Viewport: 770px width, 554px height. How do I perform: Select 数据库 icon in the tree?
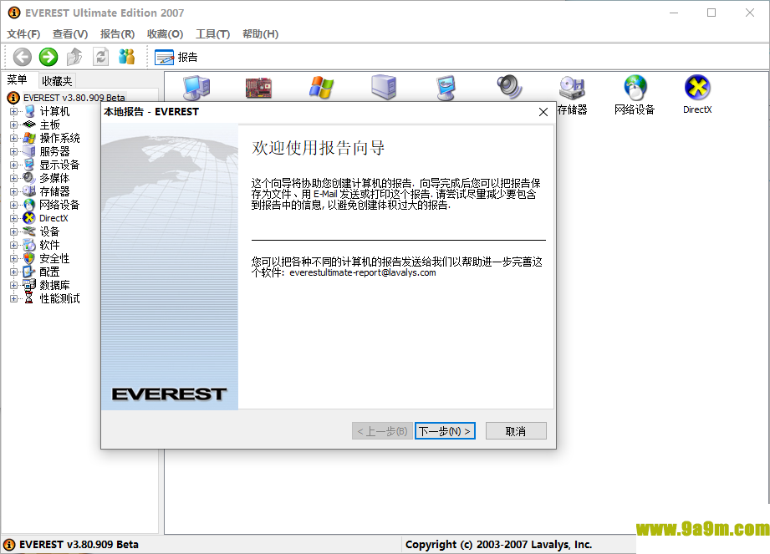pos(29,285)
